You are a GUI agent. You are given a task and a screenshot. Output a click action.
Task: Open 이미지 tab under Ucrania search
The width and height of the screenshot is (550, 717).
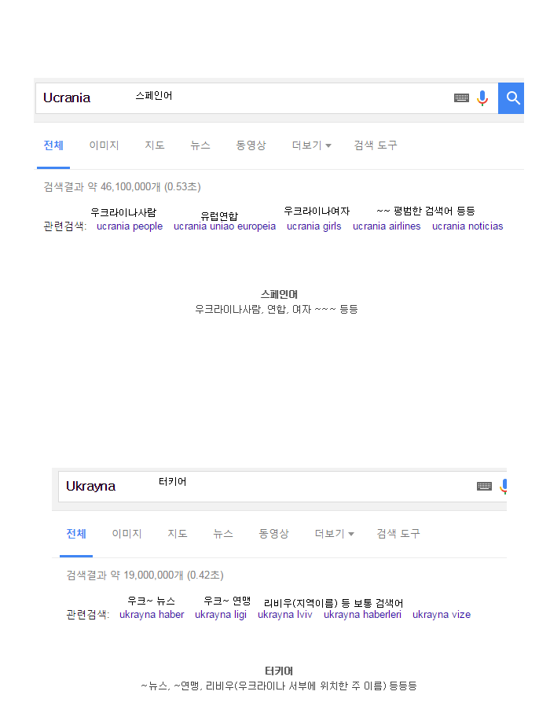pos(104,145)
